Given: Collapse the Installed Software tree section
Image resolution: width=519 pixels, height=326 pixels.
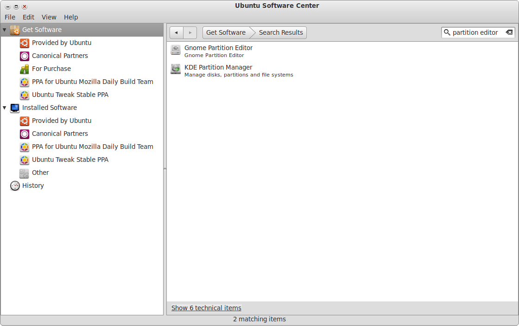Looking at the screenshot, I should click(5, 108).
